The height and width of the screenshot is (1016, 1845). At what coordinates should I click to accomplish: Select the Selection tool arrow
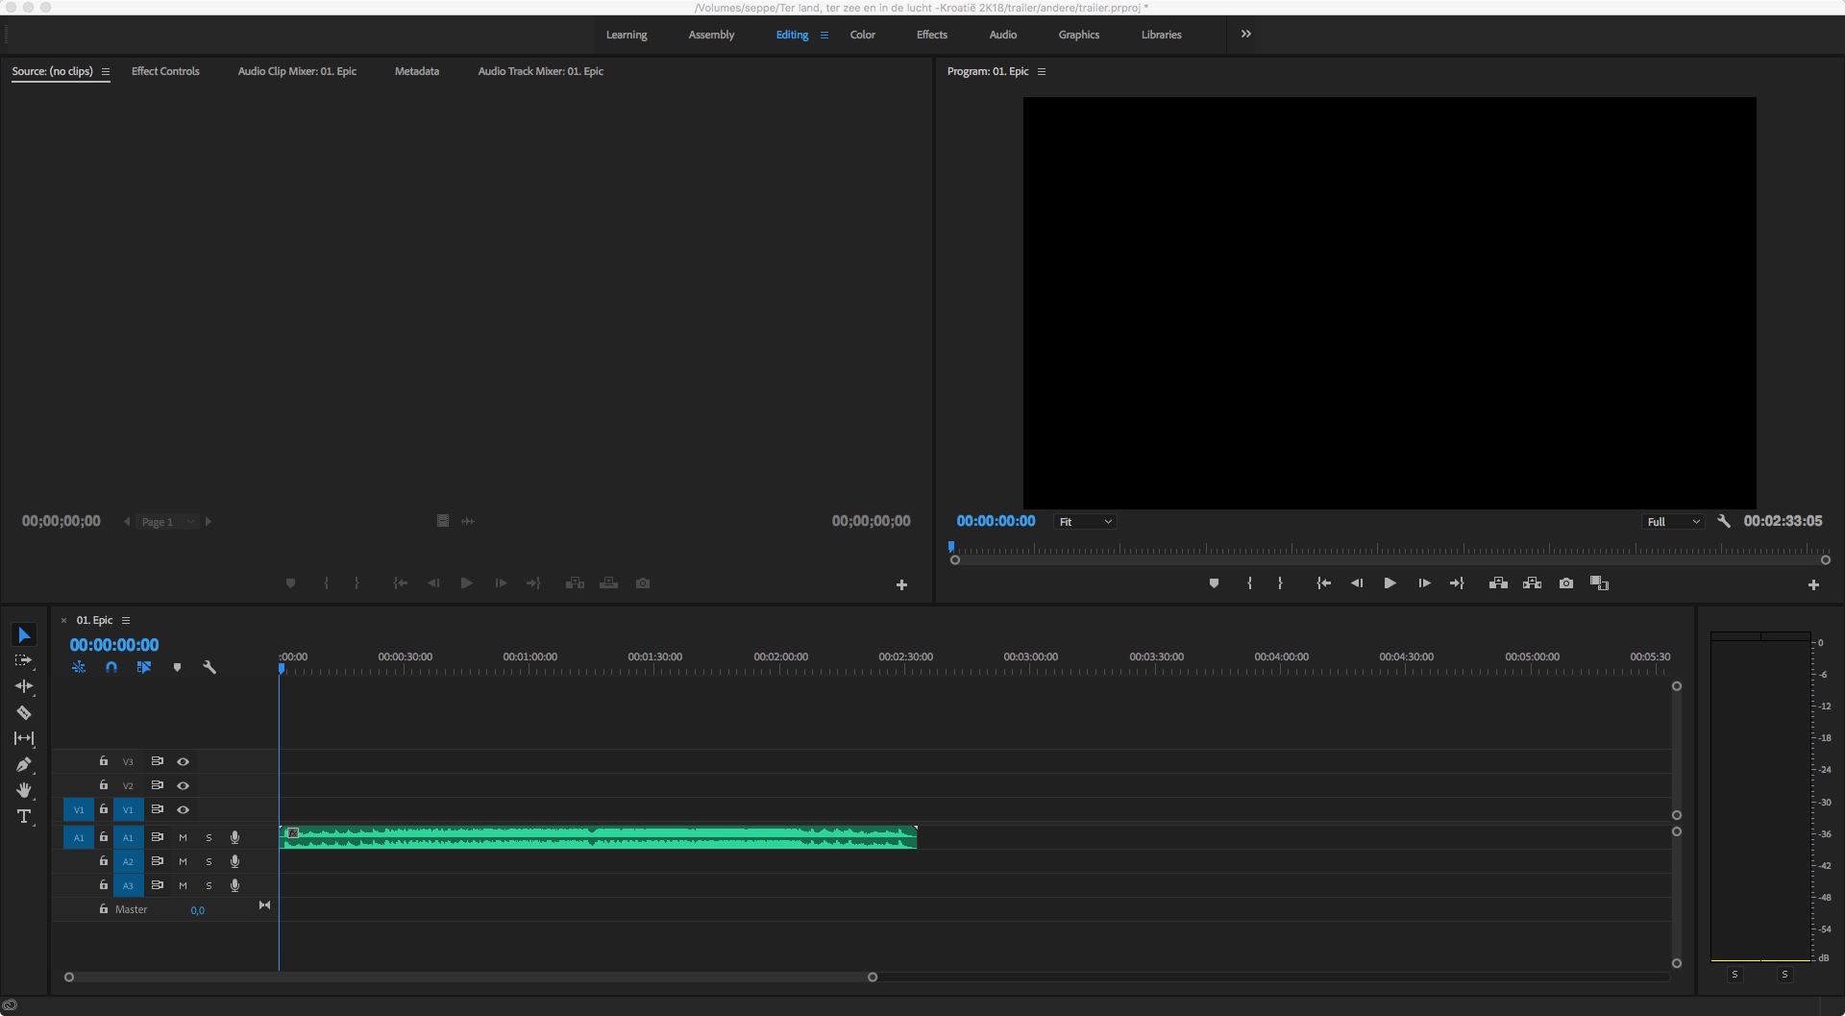[24, 635]
